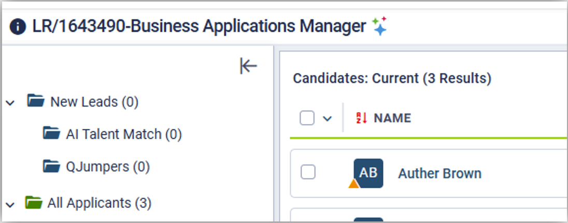
Task: Collapse the left folder panel with the arrow icon
Action: pos(249,66)
